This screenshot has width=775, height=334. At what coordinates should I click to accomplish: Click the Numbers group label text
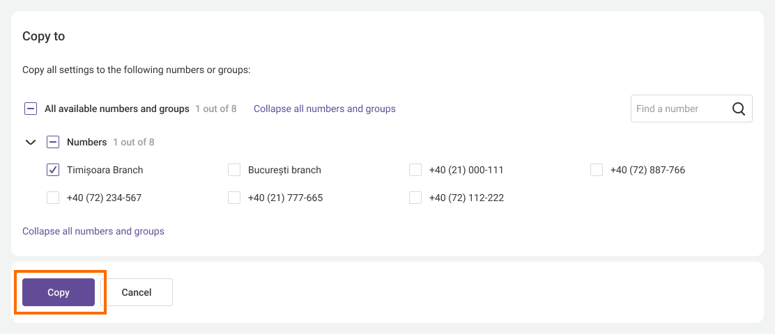tap(86, 142)
